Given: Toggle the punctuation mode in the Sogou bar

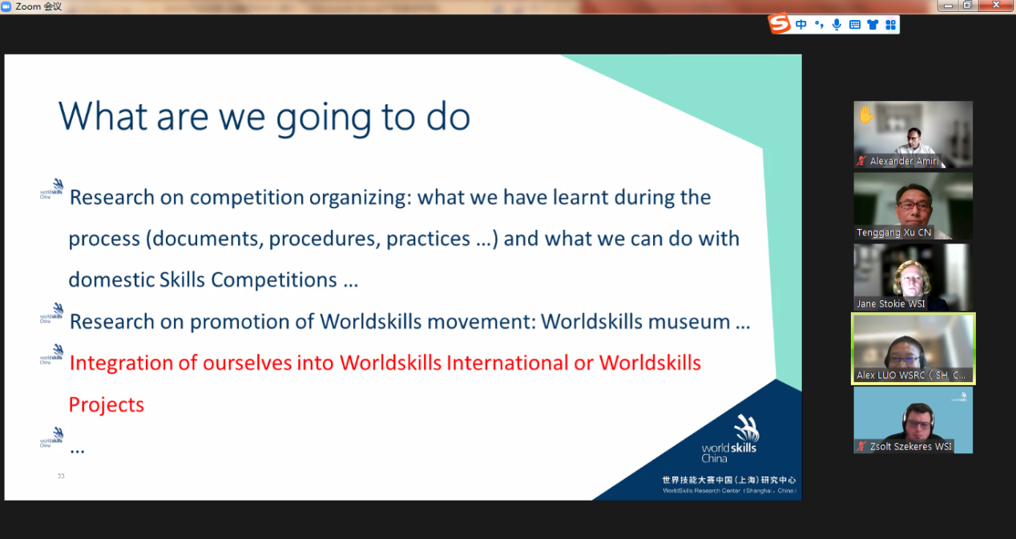Looking at the screenshot, I should click(x=819, y=25).
